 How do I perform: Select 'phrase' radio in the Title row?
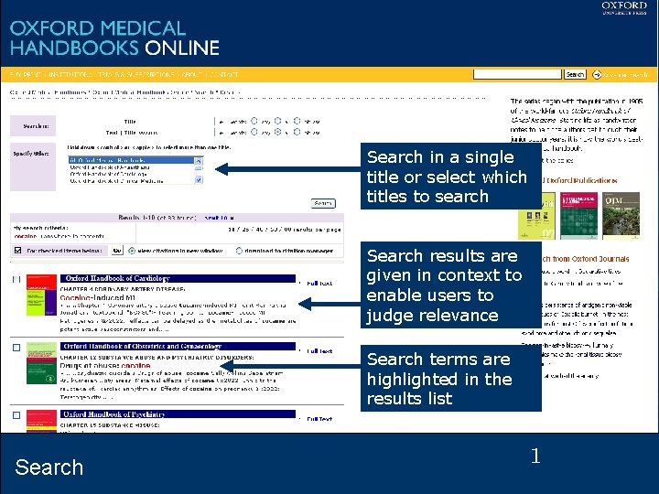tap(297, 121)
